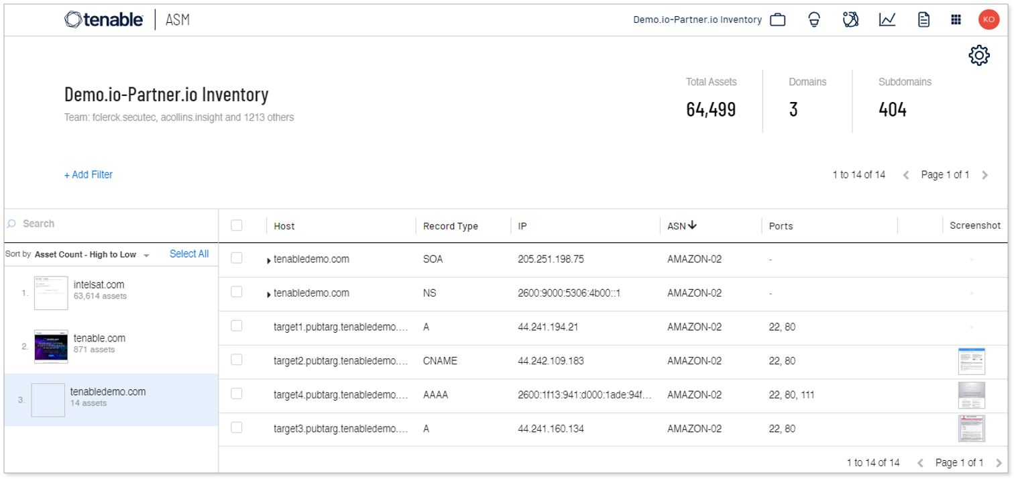Open the Demo.io-Partner.io Inventory header link
1014x479 pixels.
(x=697, y=19)
